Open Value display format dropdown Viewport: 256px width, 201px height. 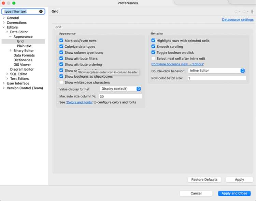pyautogui.click(x=120, y=89)
